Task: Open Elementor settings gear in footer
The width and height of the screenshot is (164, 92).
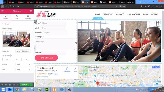Action: coord(2,85)
